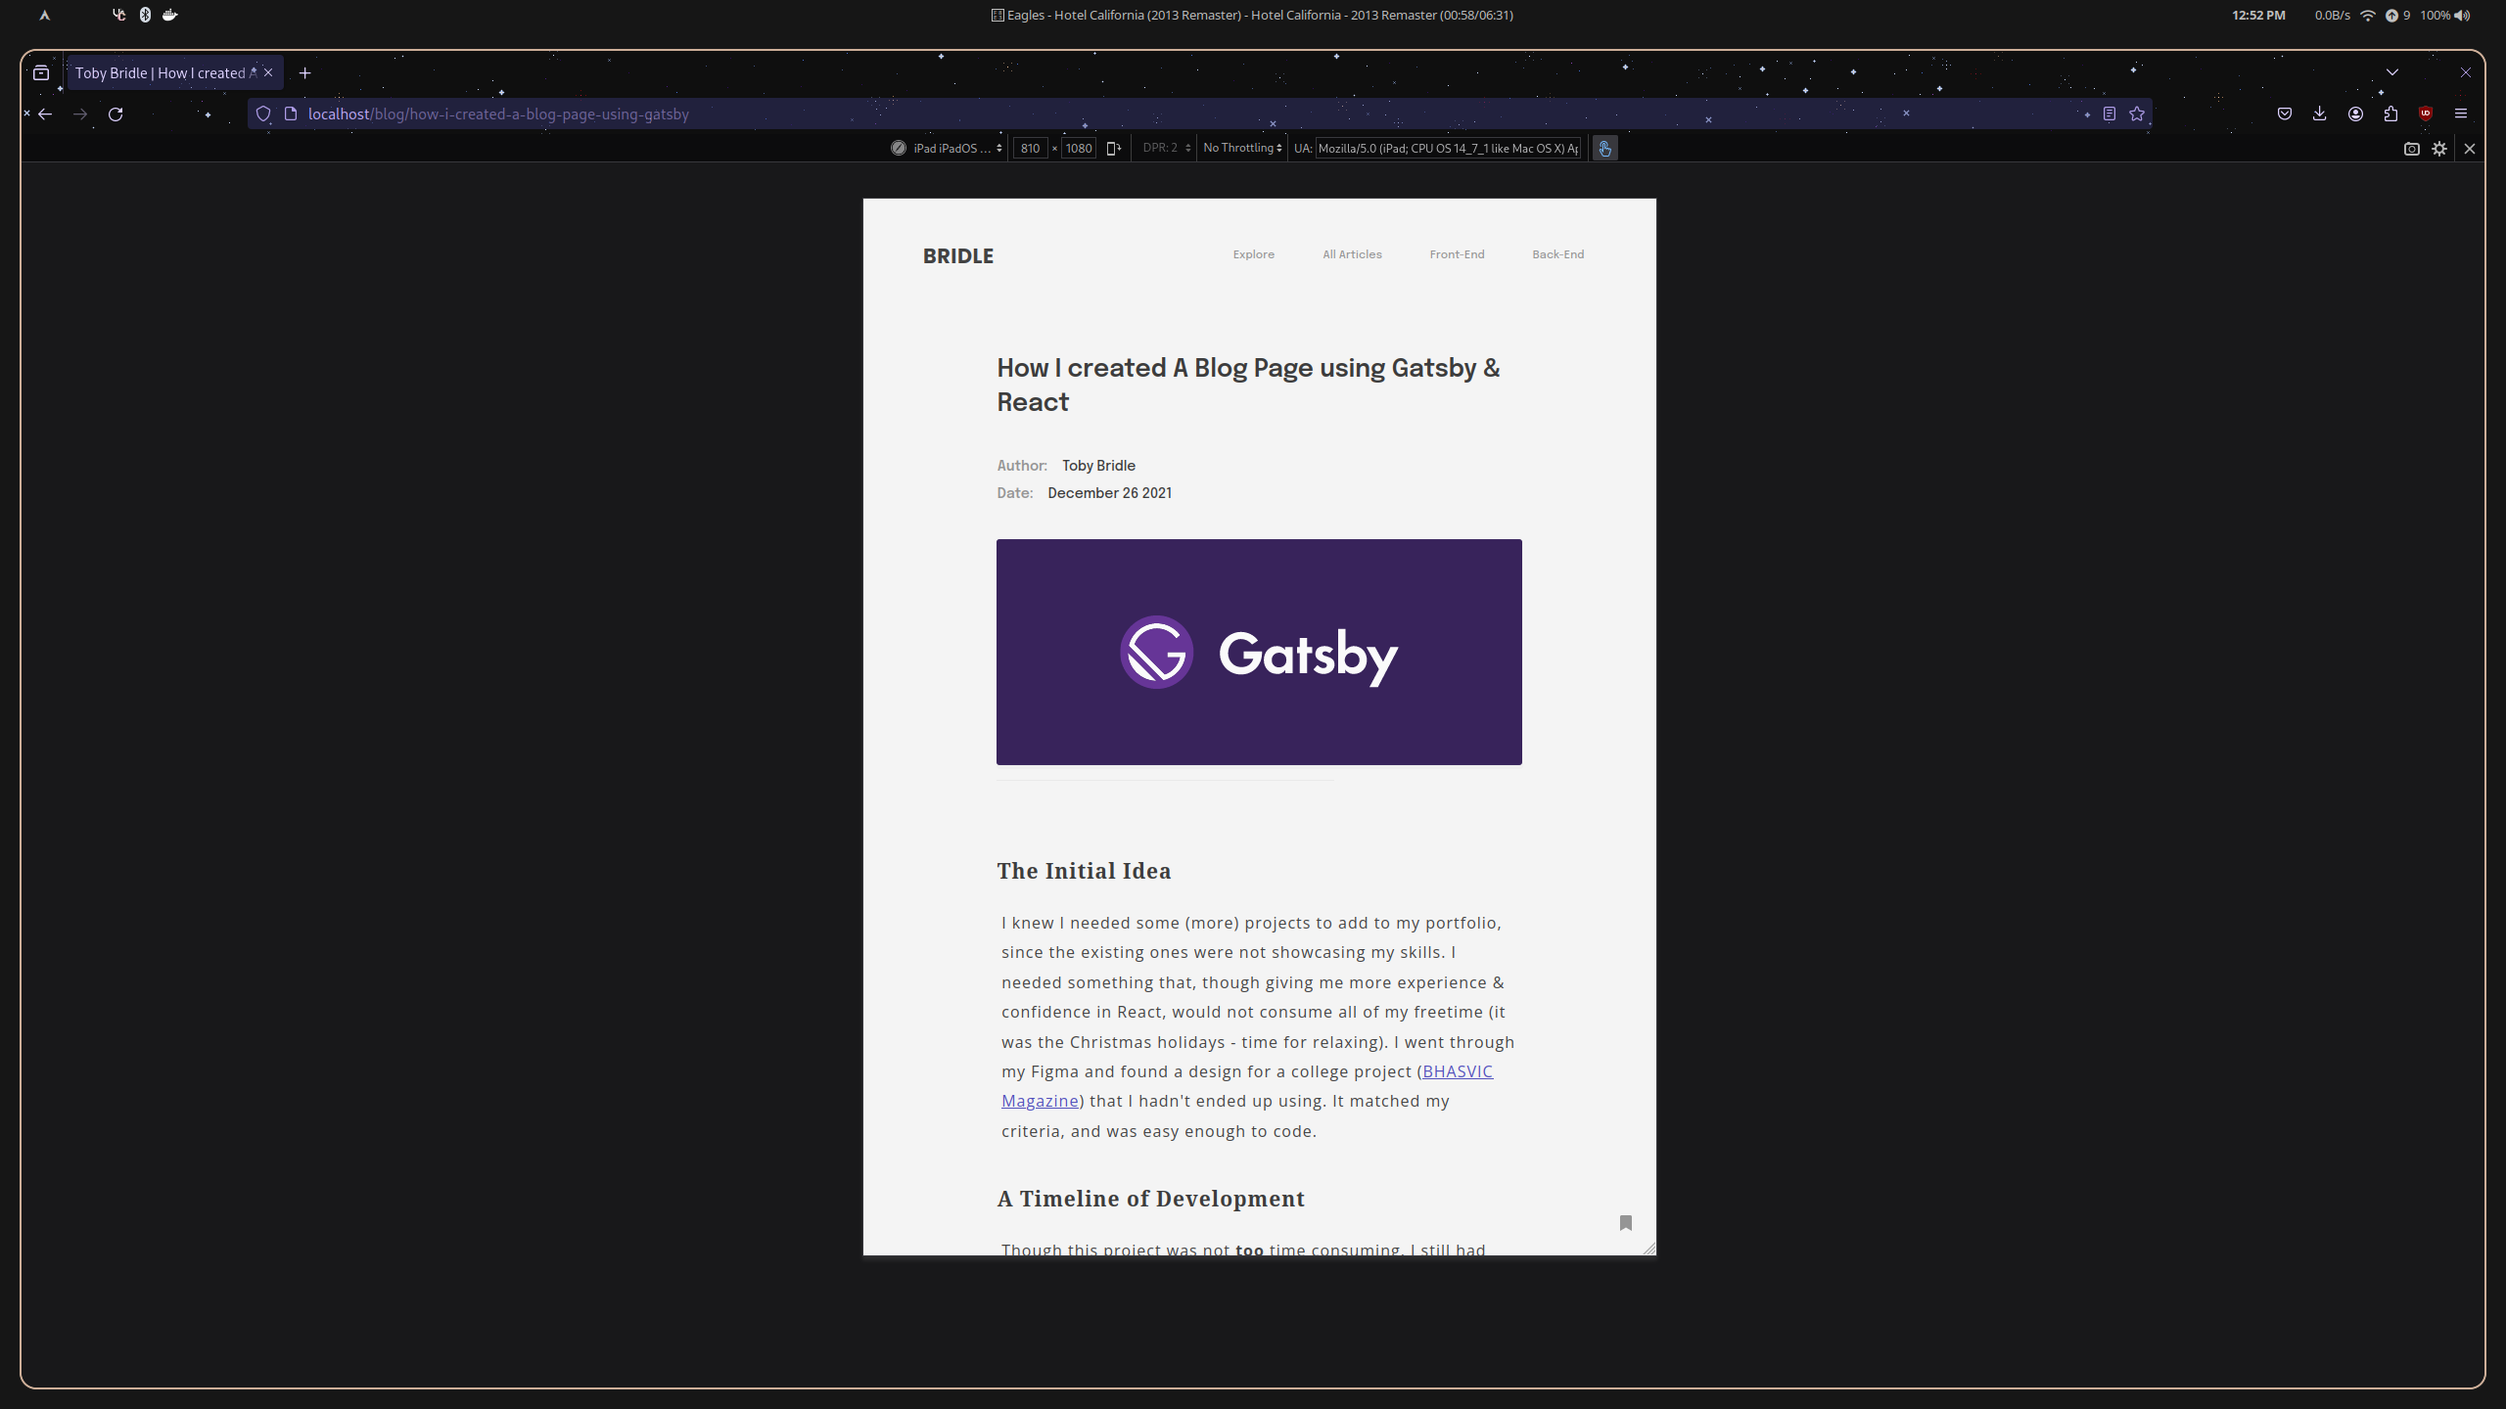Screen dimensions: 2506x1409
Task: Click the viewport height field showing 1080
Action: [1079, 149]
